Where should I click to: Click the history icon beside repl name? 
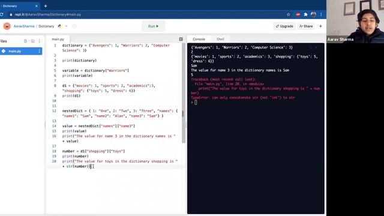pos(74,26)
